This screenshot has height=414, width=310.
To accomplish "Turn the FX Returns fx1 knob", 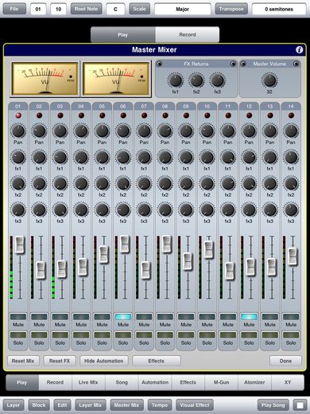I will tap(176, 80).
